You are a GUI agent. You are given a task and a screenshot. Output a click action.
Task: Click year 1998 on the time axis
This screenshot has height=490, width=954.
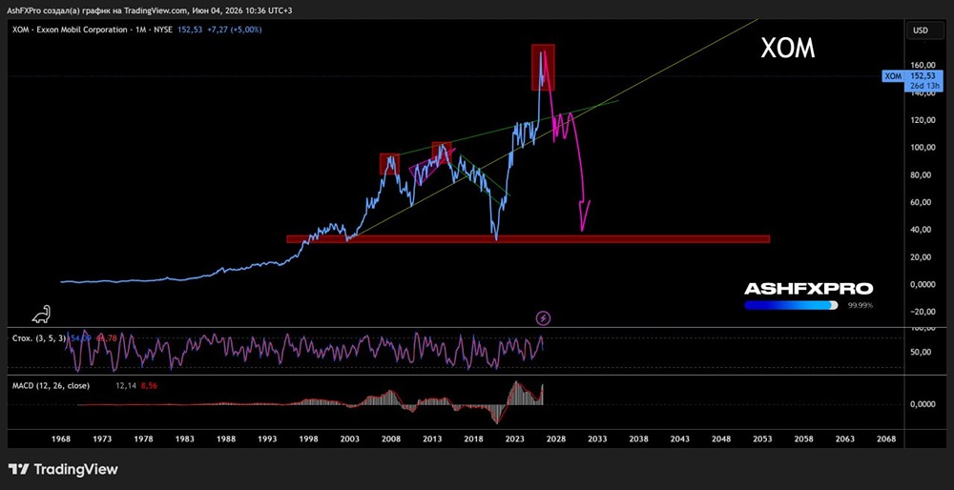(x=308, y=439)
